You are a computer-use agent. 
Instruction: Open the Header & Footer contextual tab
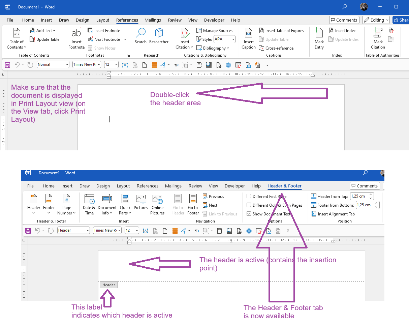tap(284, 186)
